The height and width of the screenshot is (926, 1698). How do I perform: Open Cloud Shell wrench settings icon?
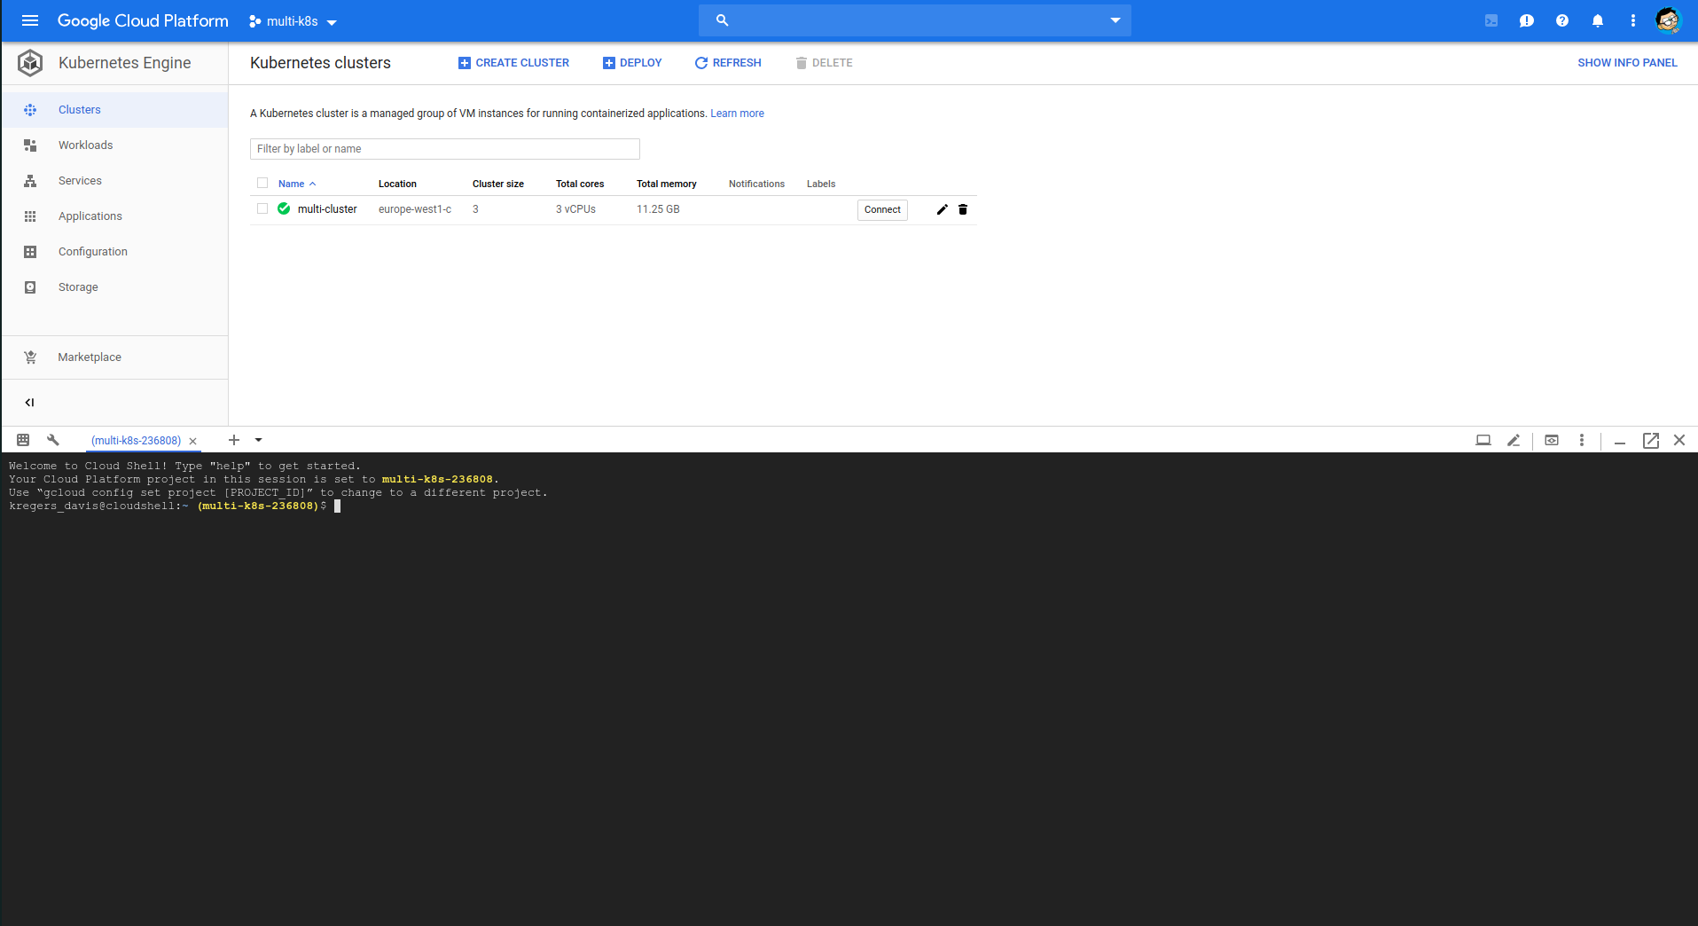[x=53, y=440]
